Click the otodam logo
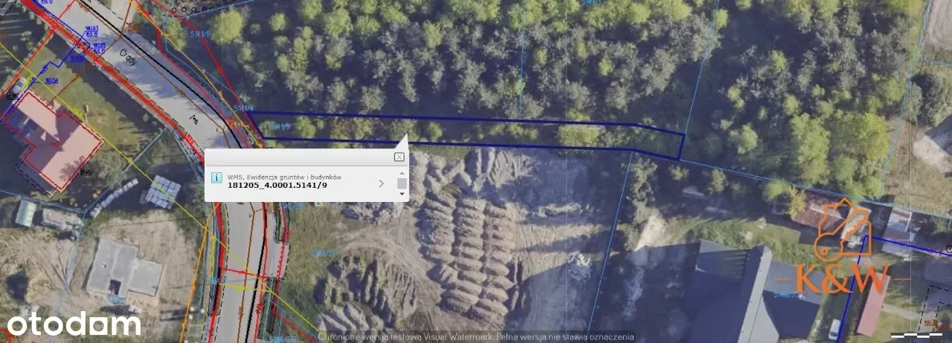This screenshot has width=952, height=343. pyautogui.click(x=74, y=324)
